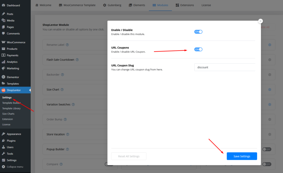
Task: Click the gear icon for Rename Label module
Action: click(270, 45)
